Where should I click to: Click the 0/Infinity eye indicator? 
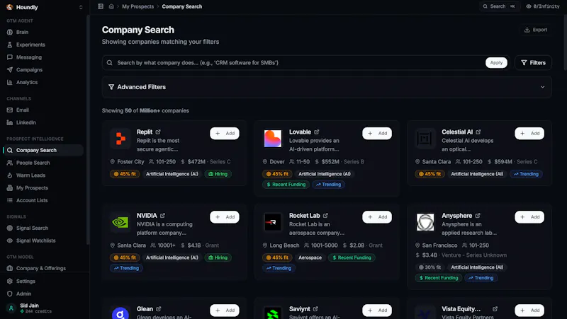point(542,6)
